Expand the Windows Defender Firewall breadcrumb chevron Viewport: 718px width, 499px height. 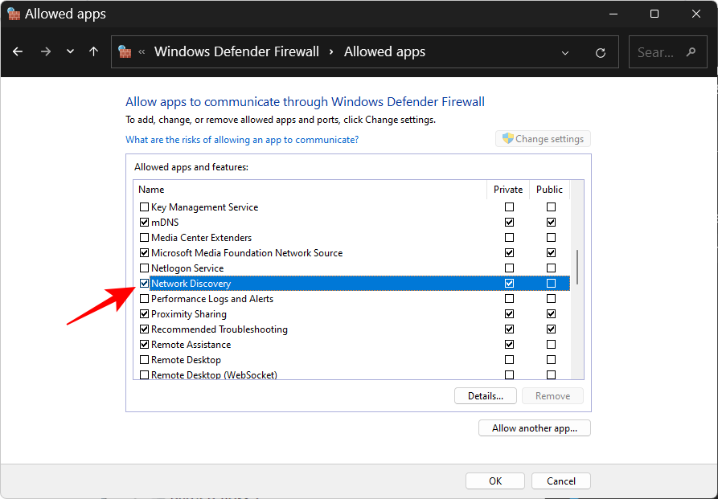[x=330, y=51]
